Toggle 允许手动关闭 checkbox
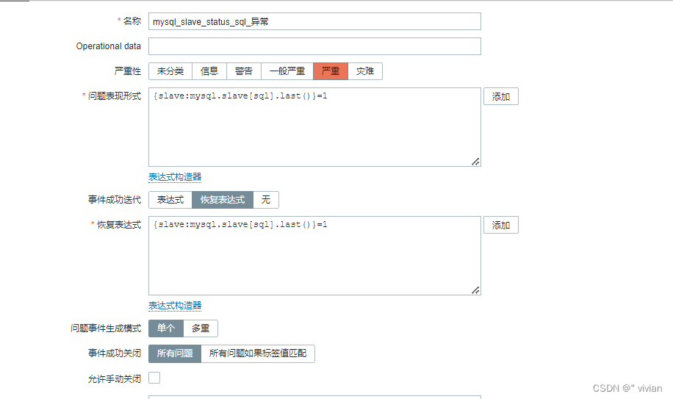Screen dimensions: 673x399 154,378
